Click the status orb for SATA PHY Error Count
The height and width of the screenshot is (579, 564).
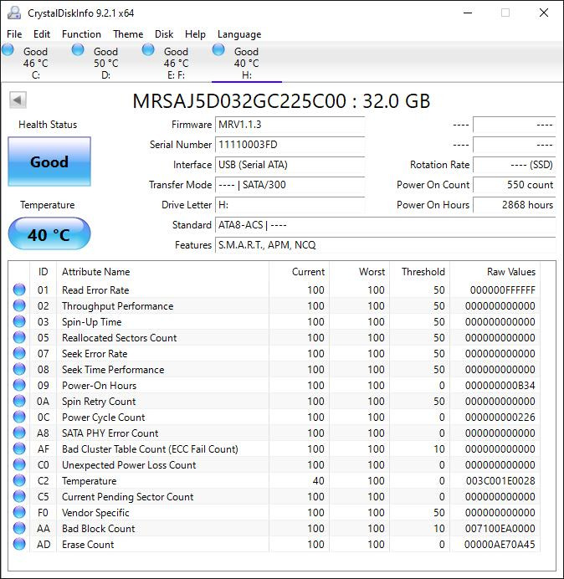coord(19,433)
